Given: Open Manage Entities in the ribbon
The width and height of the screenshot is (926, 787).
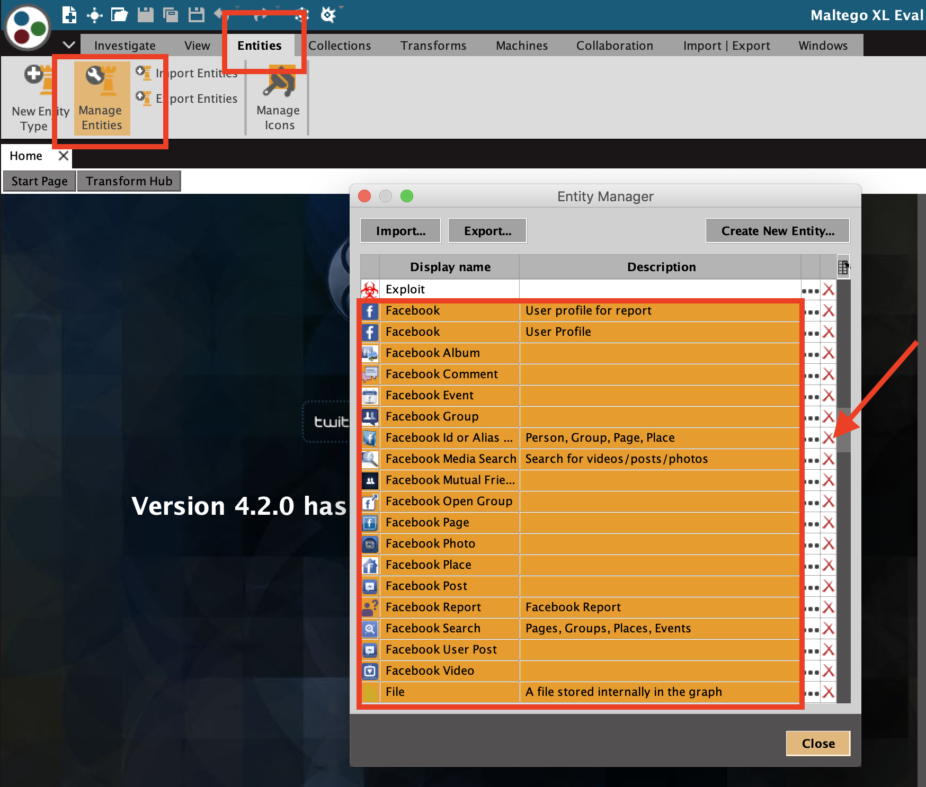Looking at the screenshot, I should [x=102, y=97].
